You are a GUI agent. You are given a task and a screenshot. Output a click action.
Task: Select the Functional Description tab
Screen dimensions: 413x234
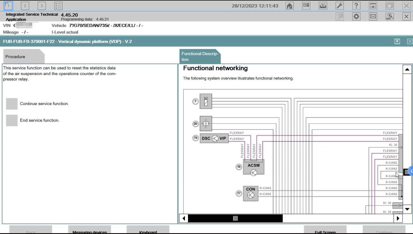point(200,57)
